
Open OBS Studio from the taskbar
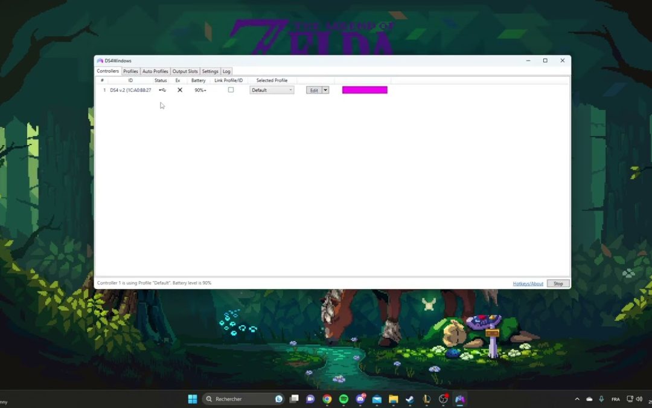tap(443, 399)
